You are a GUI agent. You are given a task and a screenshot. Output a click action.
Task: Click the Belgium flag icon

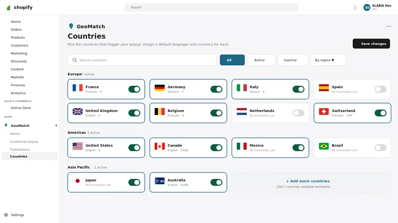159,111
